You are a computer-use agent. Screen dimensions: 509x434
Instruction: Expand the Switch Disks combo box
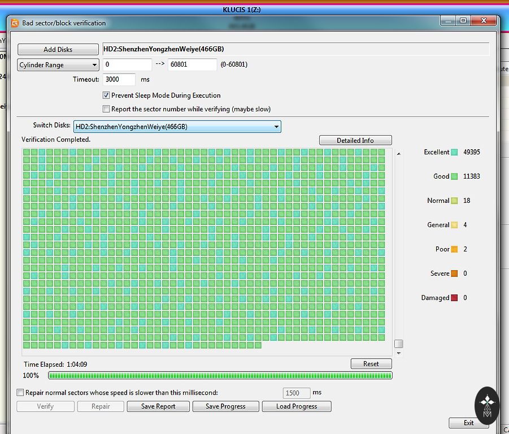pos(177,127)
